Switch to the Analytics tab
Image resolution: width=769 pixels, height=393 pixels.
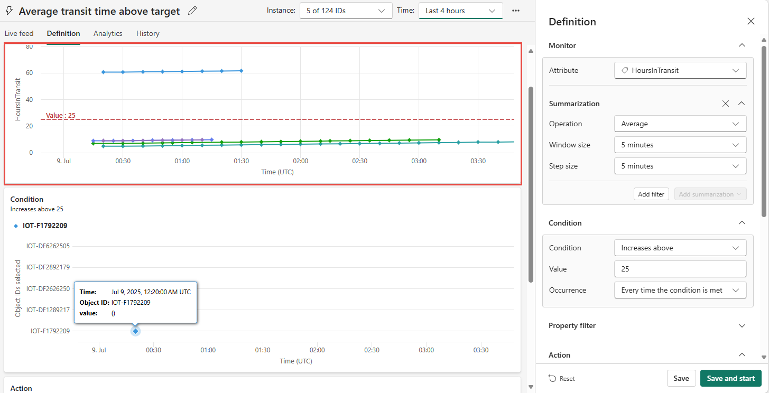pyautogui.click(x=108, y=33)
